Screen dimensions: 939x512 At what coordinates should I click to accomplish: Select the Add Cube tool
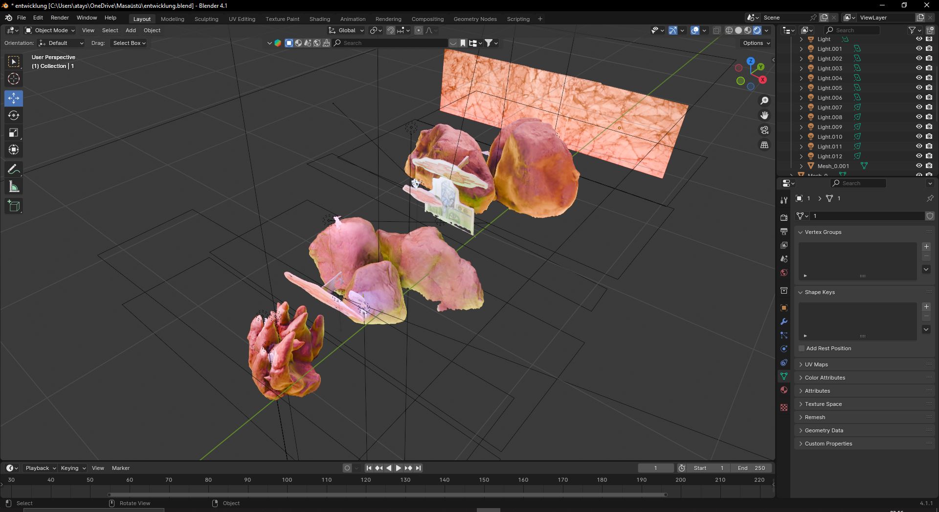click(x=14, y=206)
